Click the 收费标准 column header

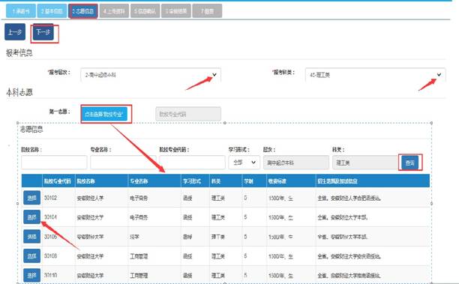click(x=277, y=181)
